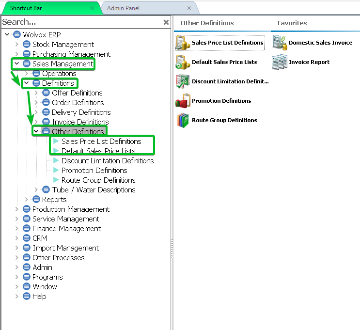Select Sales Price List Definitions tree item
This screenshot has width=360, height=330.
coord(101,141)
